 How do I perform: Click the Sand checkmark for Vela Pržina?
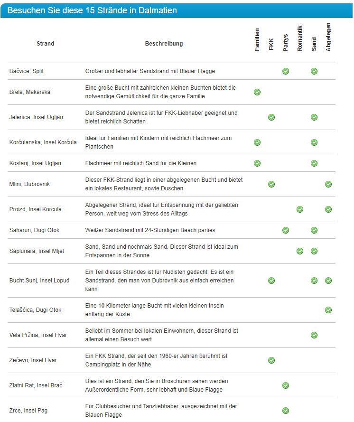pyautogui.click(x=314, y=335)
